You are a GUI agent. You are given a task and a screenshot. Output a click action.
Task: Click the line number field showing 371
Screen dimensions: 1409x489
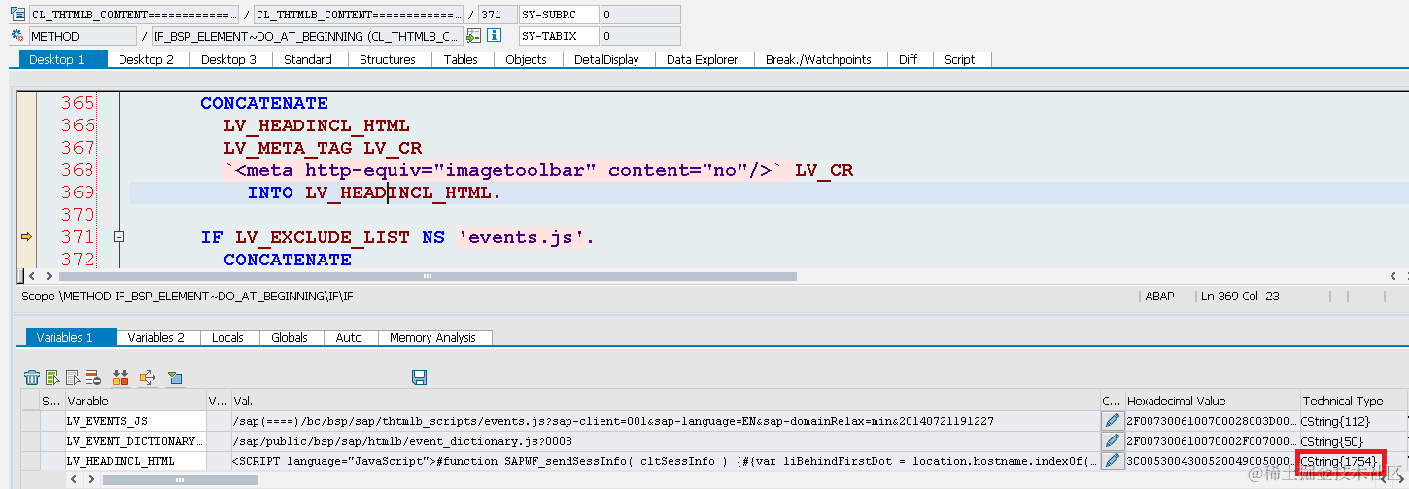pos(498,15)
